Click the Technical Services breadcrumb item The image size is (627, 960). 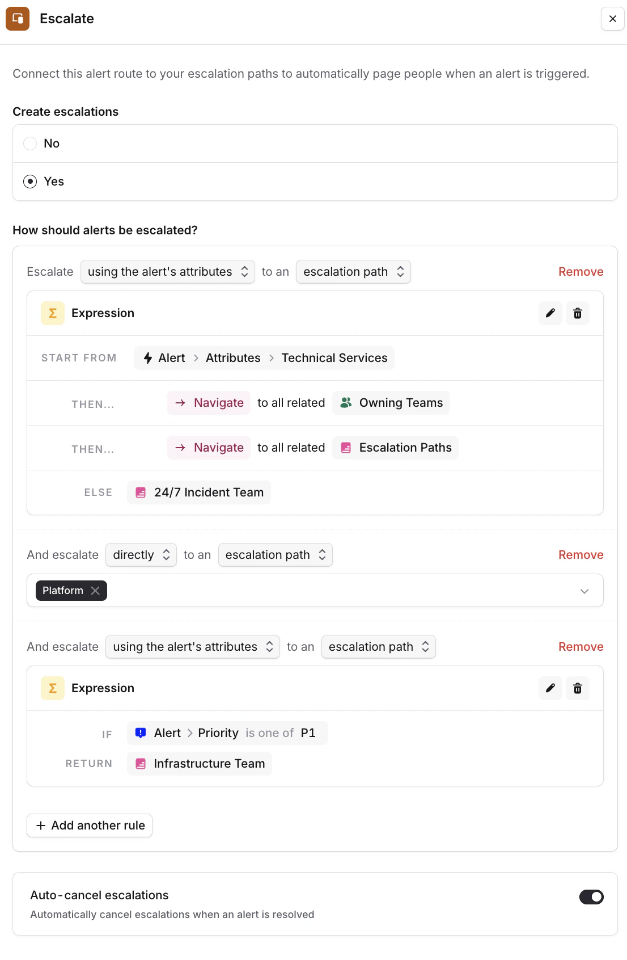pyautogui.click(x=334, y=358)
